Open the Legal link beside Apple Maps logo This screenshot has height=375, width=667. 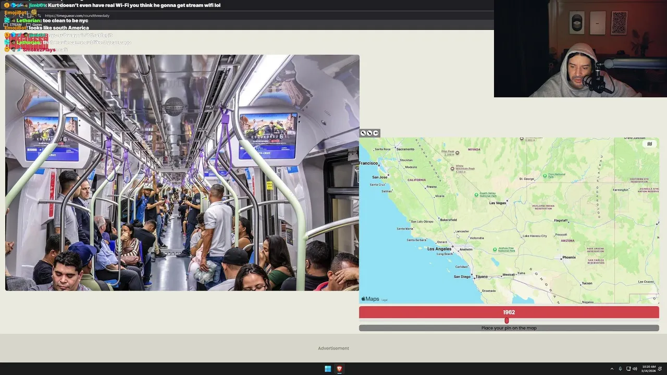point(385,300)
